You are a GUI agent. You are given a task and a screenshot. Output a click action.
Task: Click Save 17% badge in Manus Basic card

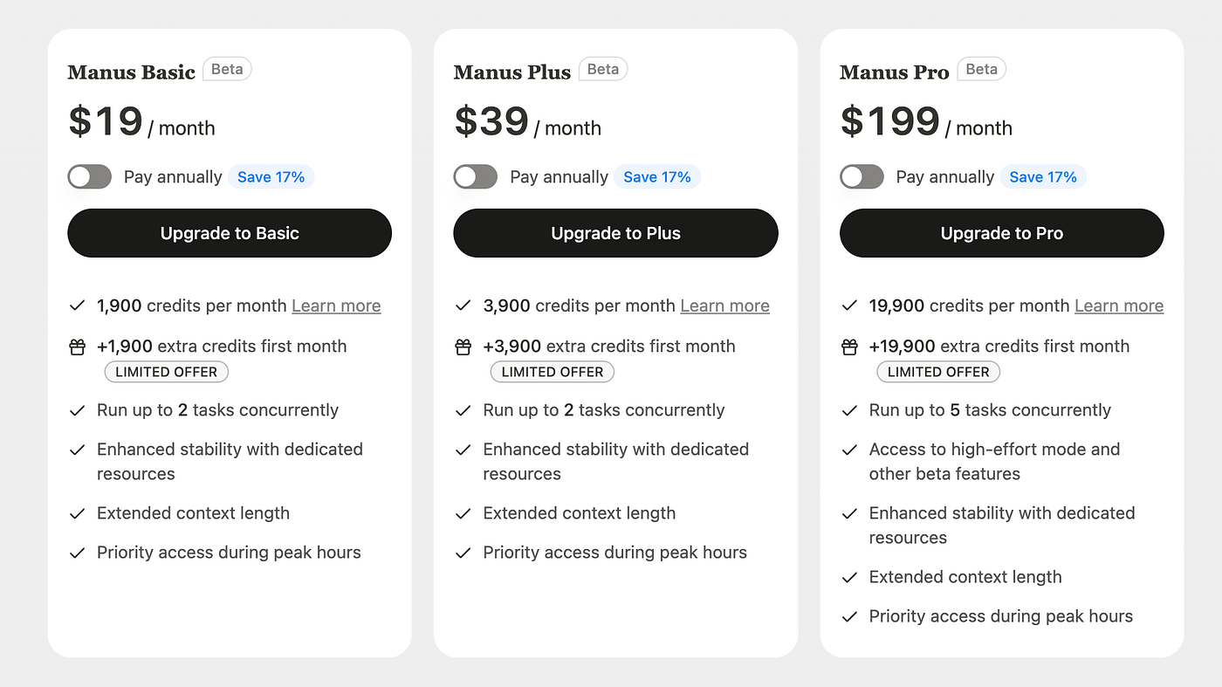(x=271, y=177)
